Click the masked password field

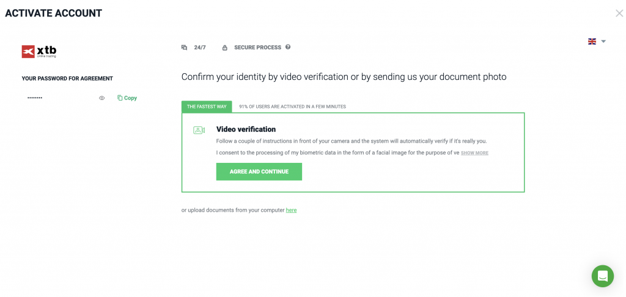60,98
